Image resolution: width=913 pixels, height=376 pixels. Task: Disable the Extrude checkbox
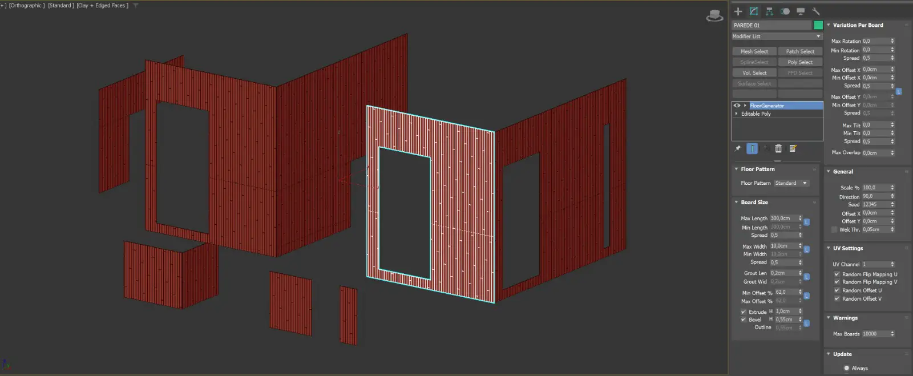click(744, 312)
